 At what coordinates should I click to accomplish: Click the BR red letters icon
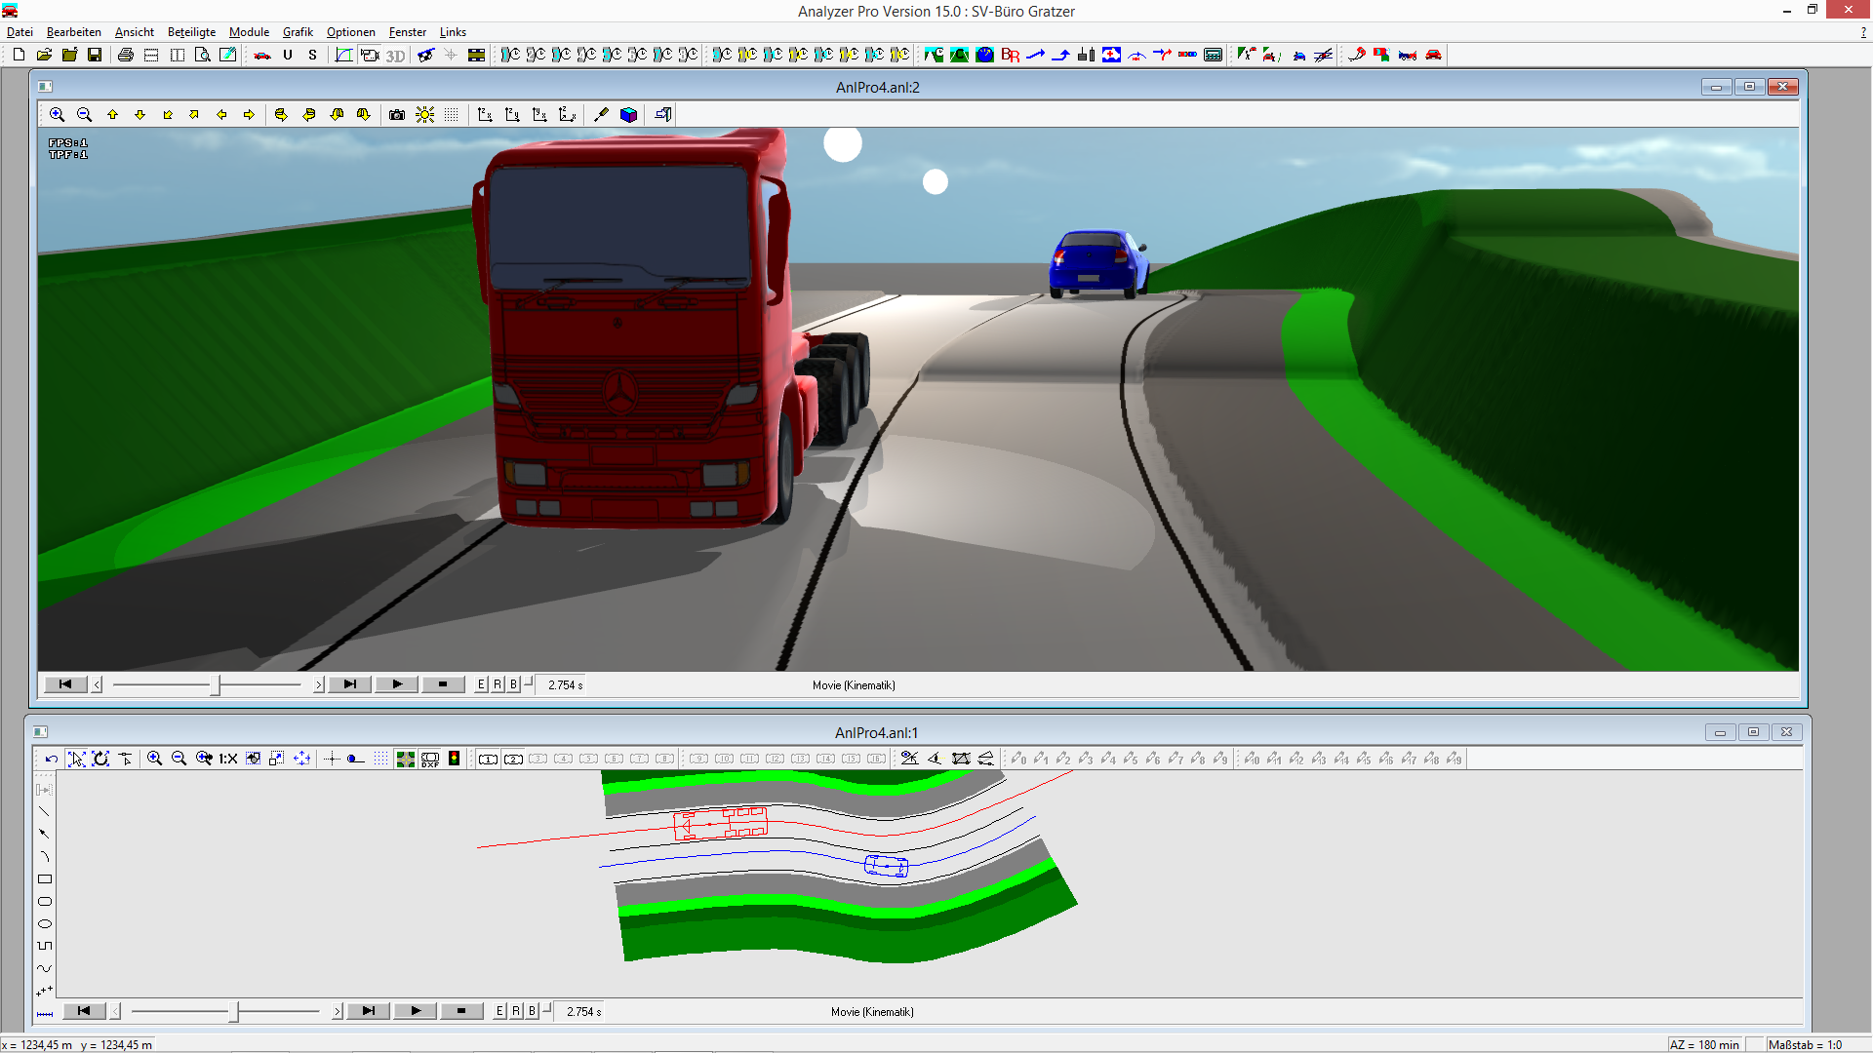1011,55
